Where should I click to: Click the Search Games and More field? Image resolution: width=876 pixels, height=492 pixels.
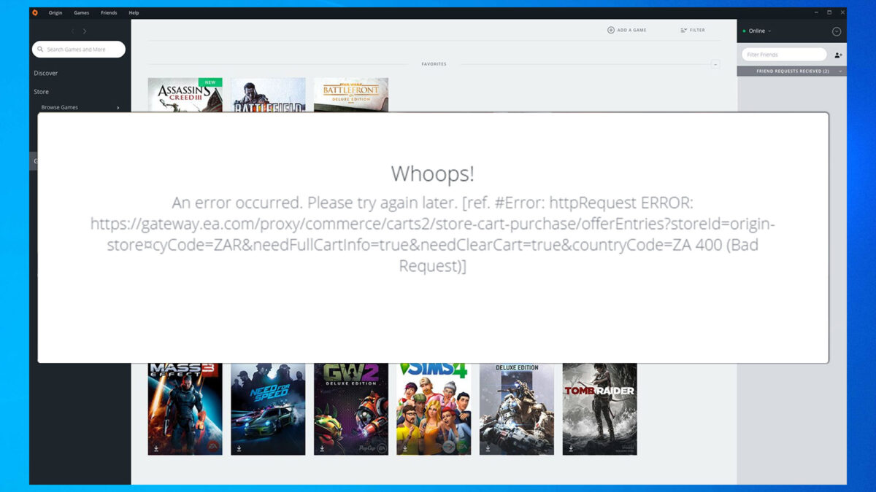(x=79, y=50)
